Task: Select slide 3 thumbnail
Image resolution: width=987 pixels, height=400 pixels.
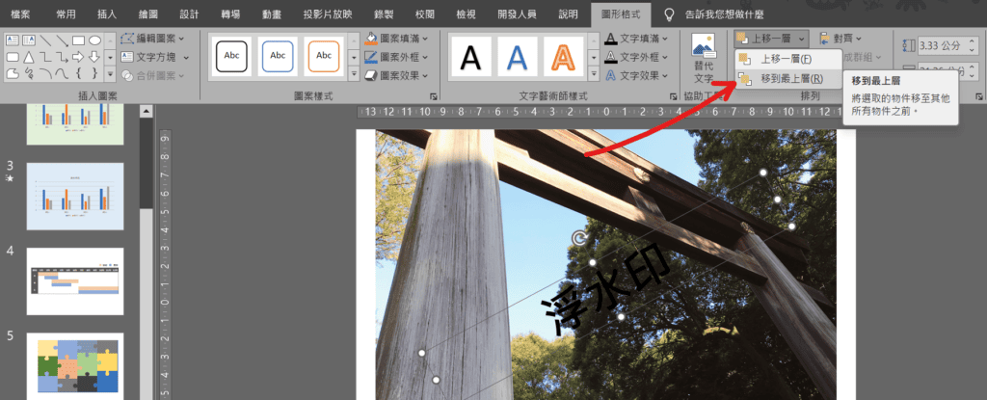Action: point(75,197)
